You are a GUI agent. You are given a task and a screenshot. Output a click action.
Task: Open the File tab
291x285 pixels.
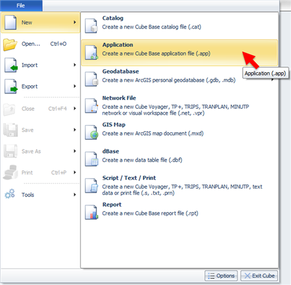click(21, 5)
